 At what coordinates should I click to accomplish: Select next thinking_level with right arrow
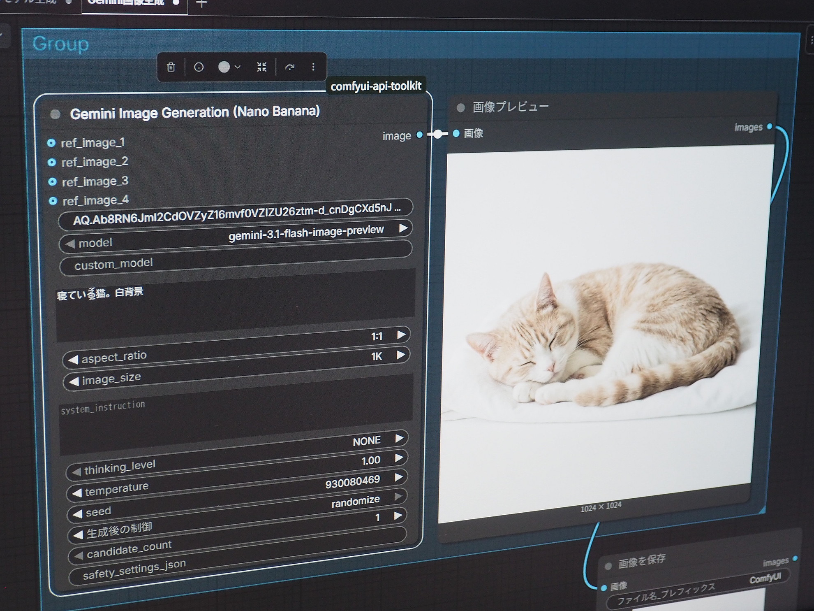tap(399, 438)
